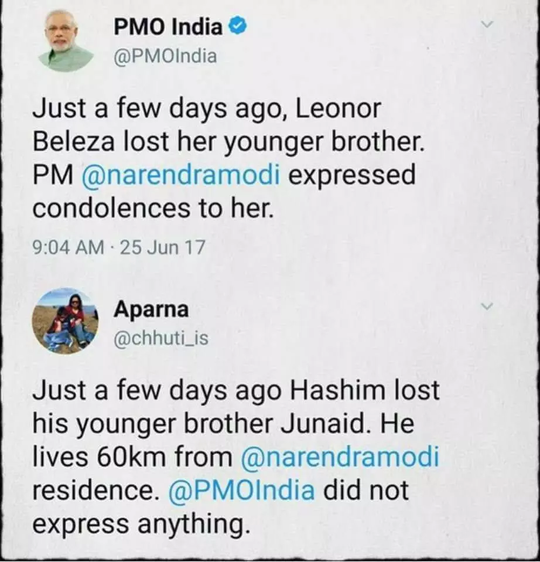
Task: Click Aparna's profile picture
Action: [x=65, y=321]
